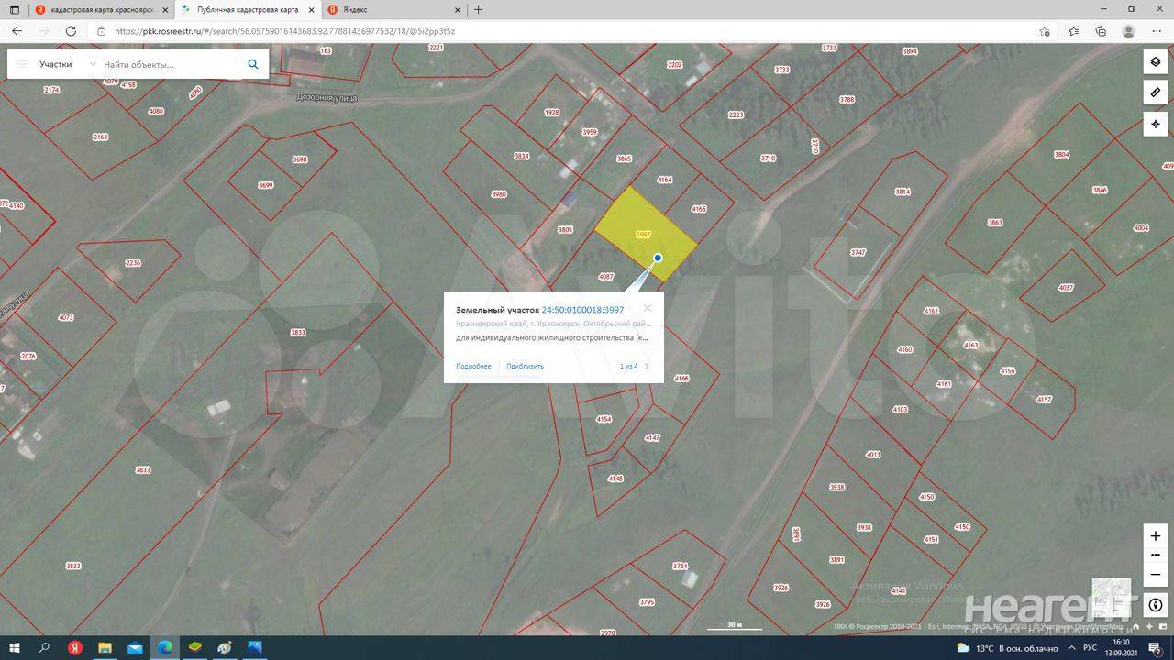The width and height of the screenshot is (1174, 660).
Task: Go to next result in parcel popup
Action: [647, 366]
